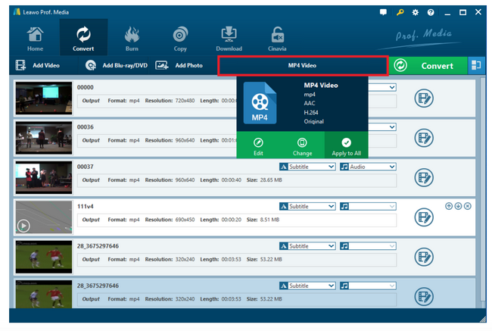Click resolution 720x480 of 00000
The width and height of the screenshot is (492, 331).
[185, 101]
